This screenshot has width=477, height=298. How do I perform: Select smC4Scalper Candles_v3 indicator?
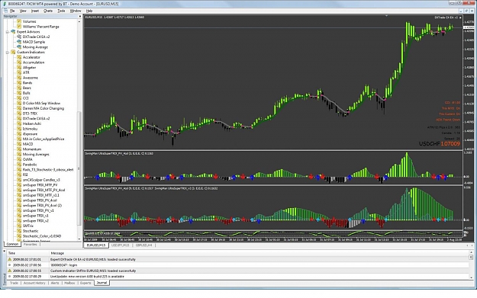(41, 180)
